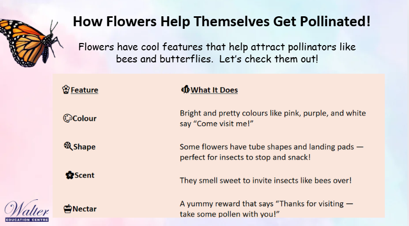Viewport: 409px width, 226px height.
Task: Click the Walter Education Centre logo
Action: tap(26, 211)
